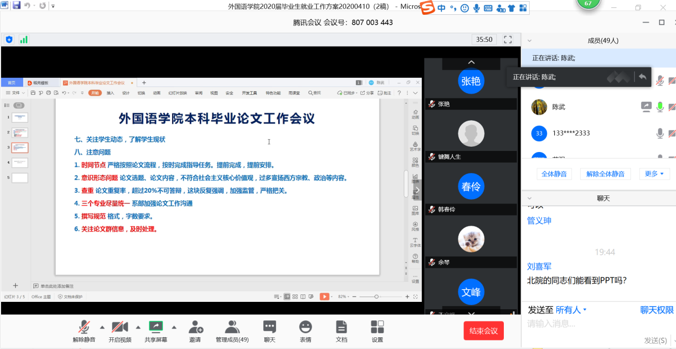Unmute your microphone
Screen dimensions: 676x349
tap(84, 327)
